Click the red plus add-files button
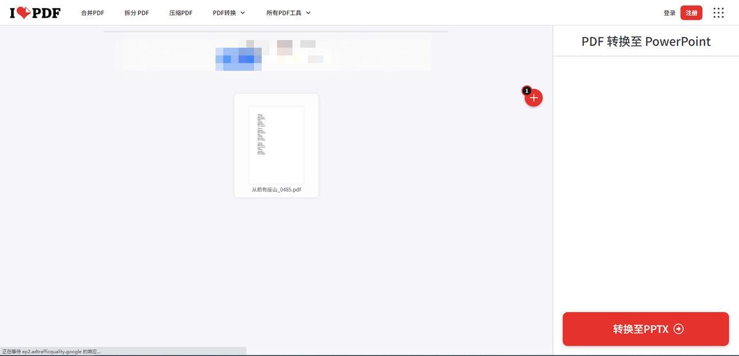The image size is (739, 356). pos(534,98)
